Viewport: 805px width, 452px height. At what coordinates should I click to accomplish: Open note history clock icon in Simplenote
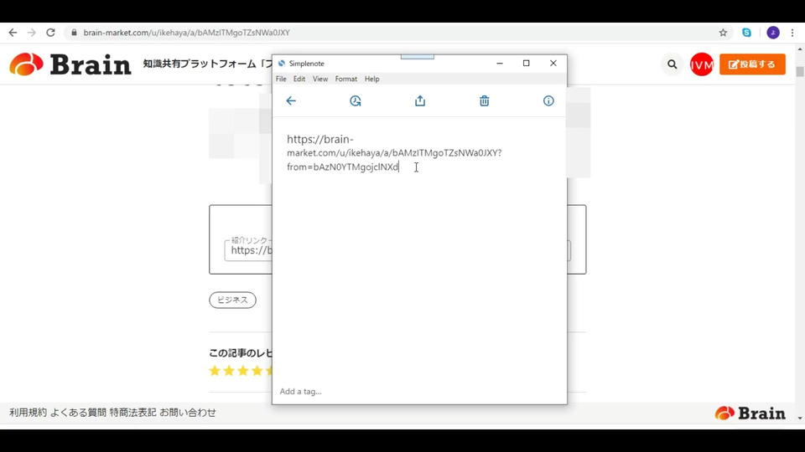click(356, 101)
